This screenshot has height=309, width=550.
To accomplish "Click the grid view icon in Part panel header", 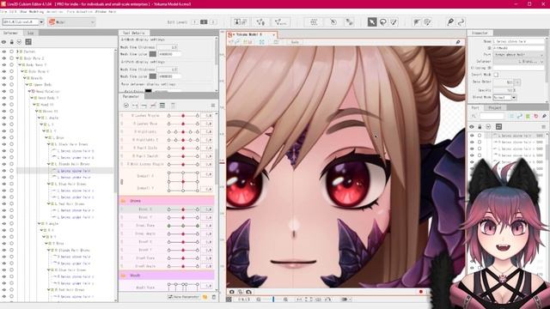I will [498, 126].
